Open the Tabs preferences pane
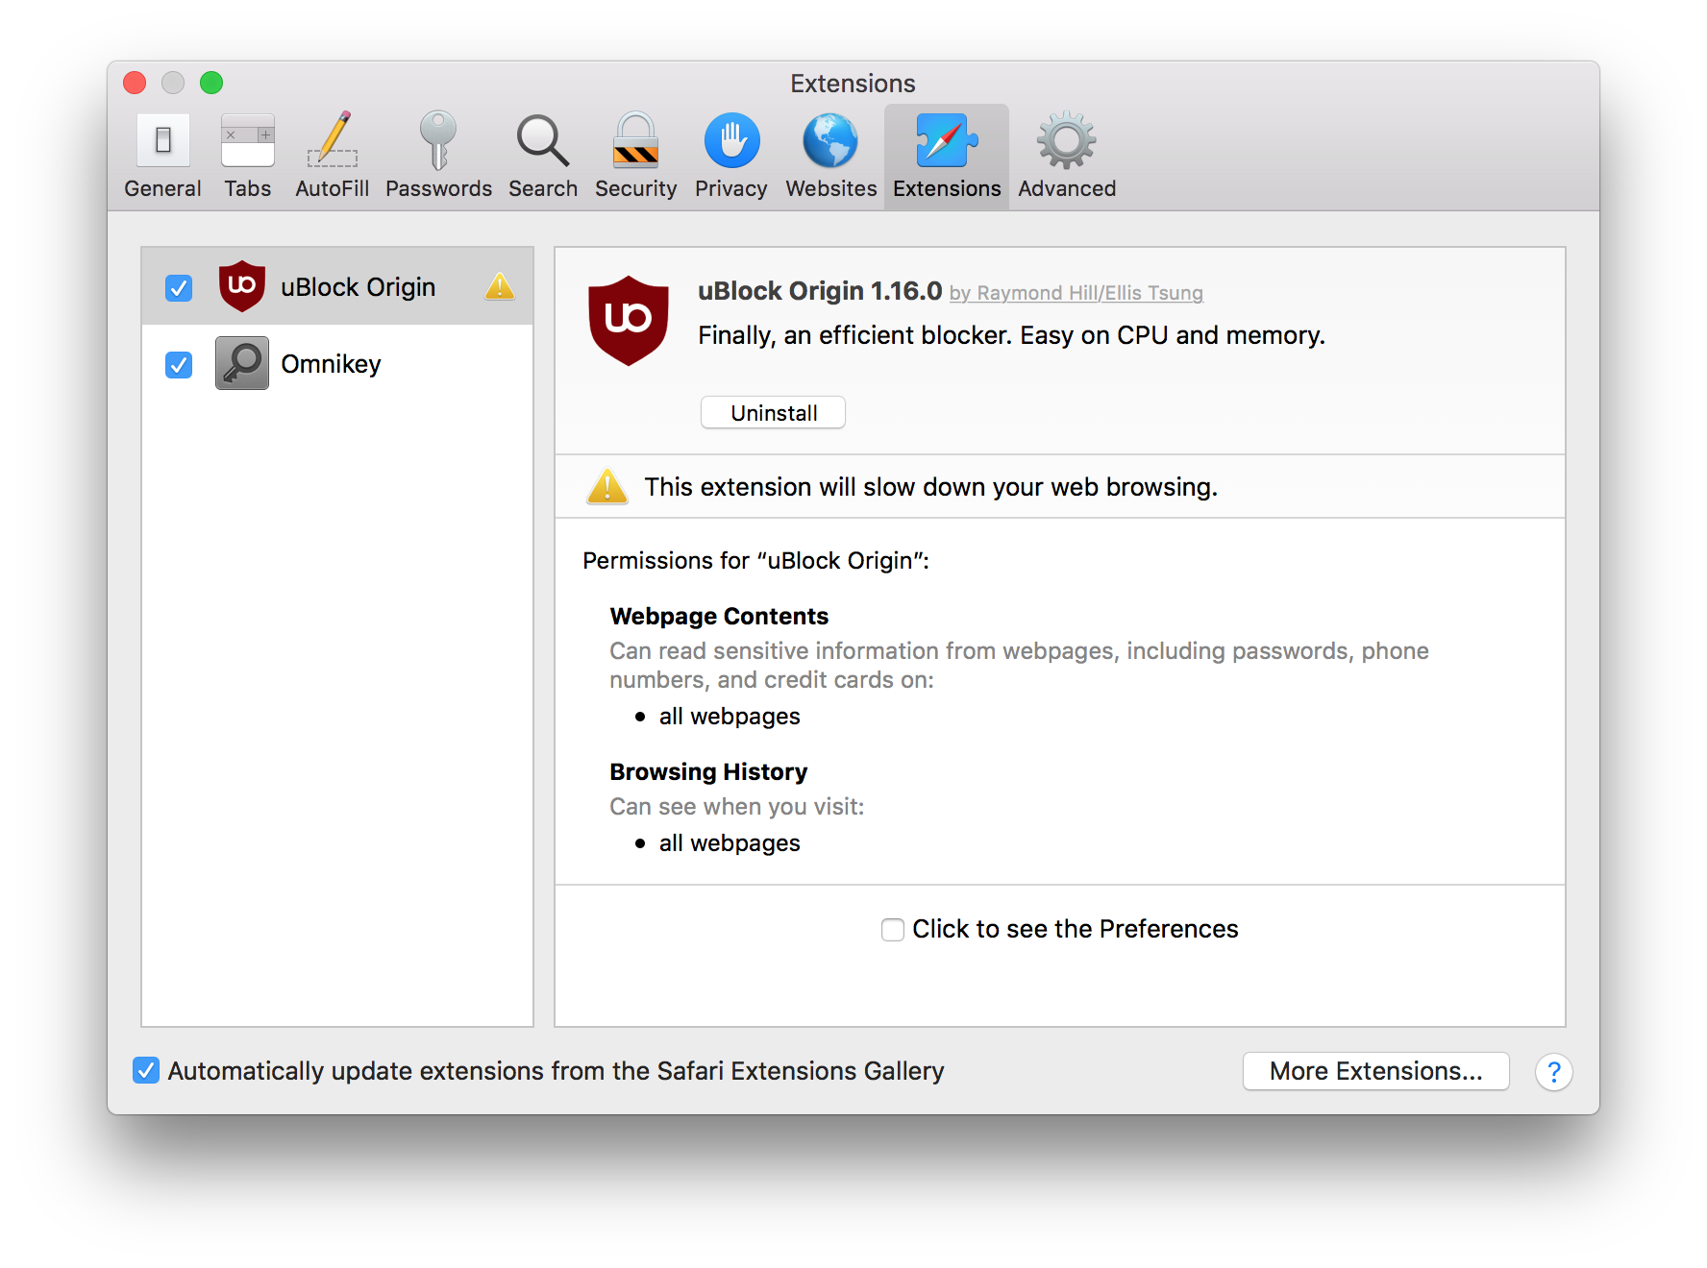The height and width of the screenshot is (1268, 1707). point(247,156)
